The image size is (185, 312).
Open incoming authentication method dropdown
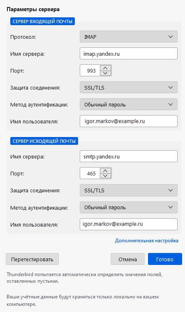point(129,104)
